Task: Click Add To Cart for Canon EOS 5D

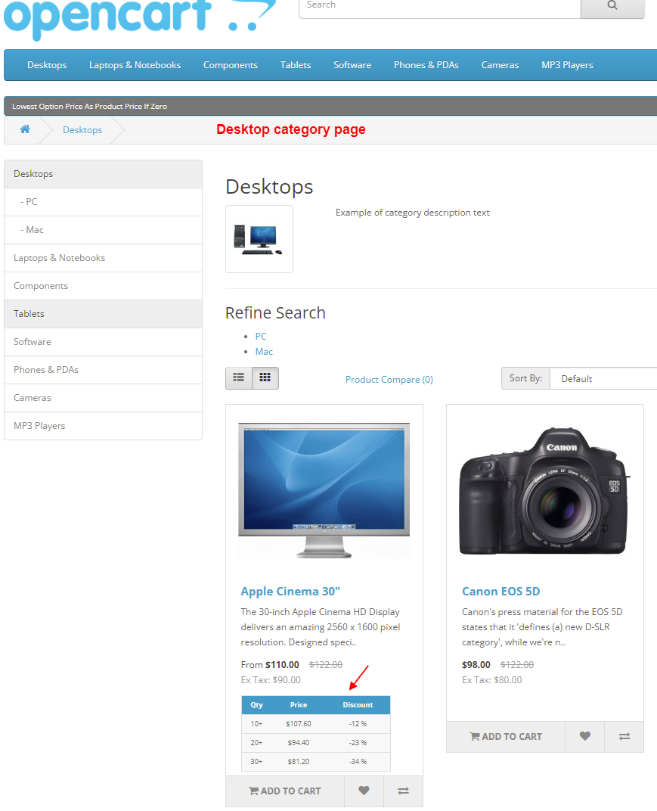Action: 505,735
